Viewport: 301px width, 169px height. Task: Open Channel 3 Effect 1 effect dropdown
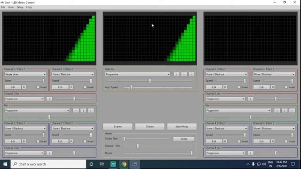227,74
